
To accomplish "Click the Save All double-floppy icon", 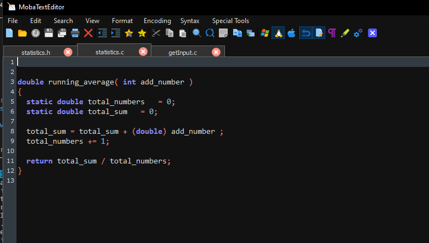I will (x=62, y=33).
